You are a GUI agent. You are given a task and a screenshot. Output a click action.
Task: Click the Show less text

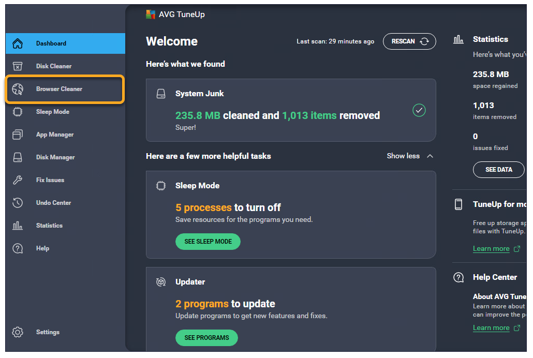click(x=403, y=156)
